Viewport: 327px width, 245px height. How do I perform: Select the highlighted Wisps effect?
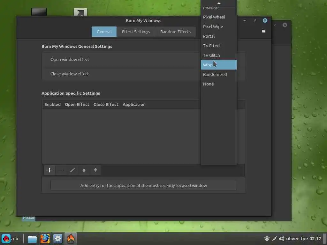click(219, 65)
